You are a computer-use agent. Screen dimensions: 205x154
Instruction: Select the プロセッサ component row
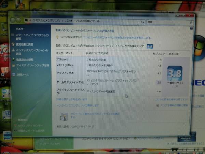(x=109, y=60)
